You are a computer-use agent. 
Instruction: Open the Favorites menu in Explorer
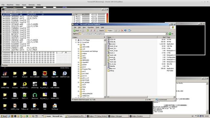(x=91, y=27)
